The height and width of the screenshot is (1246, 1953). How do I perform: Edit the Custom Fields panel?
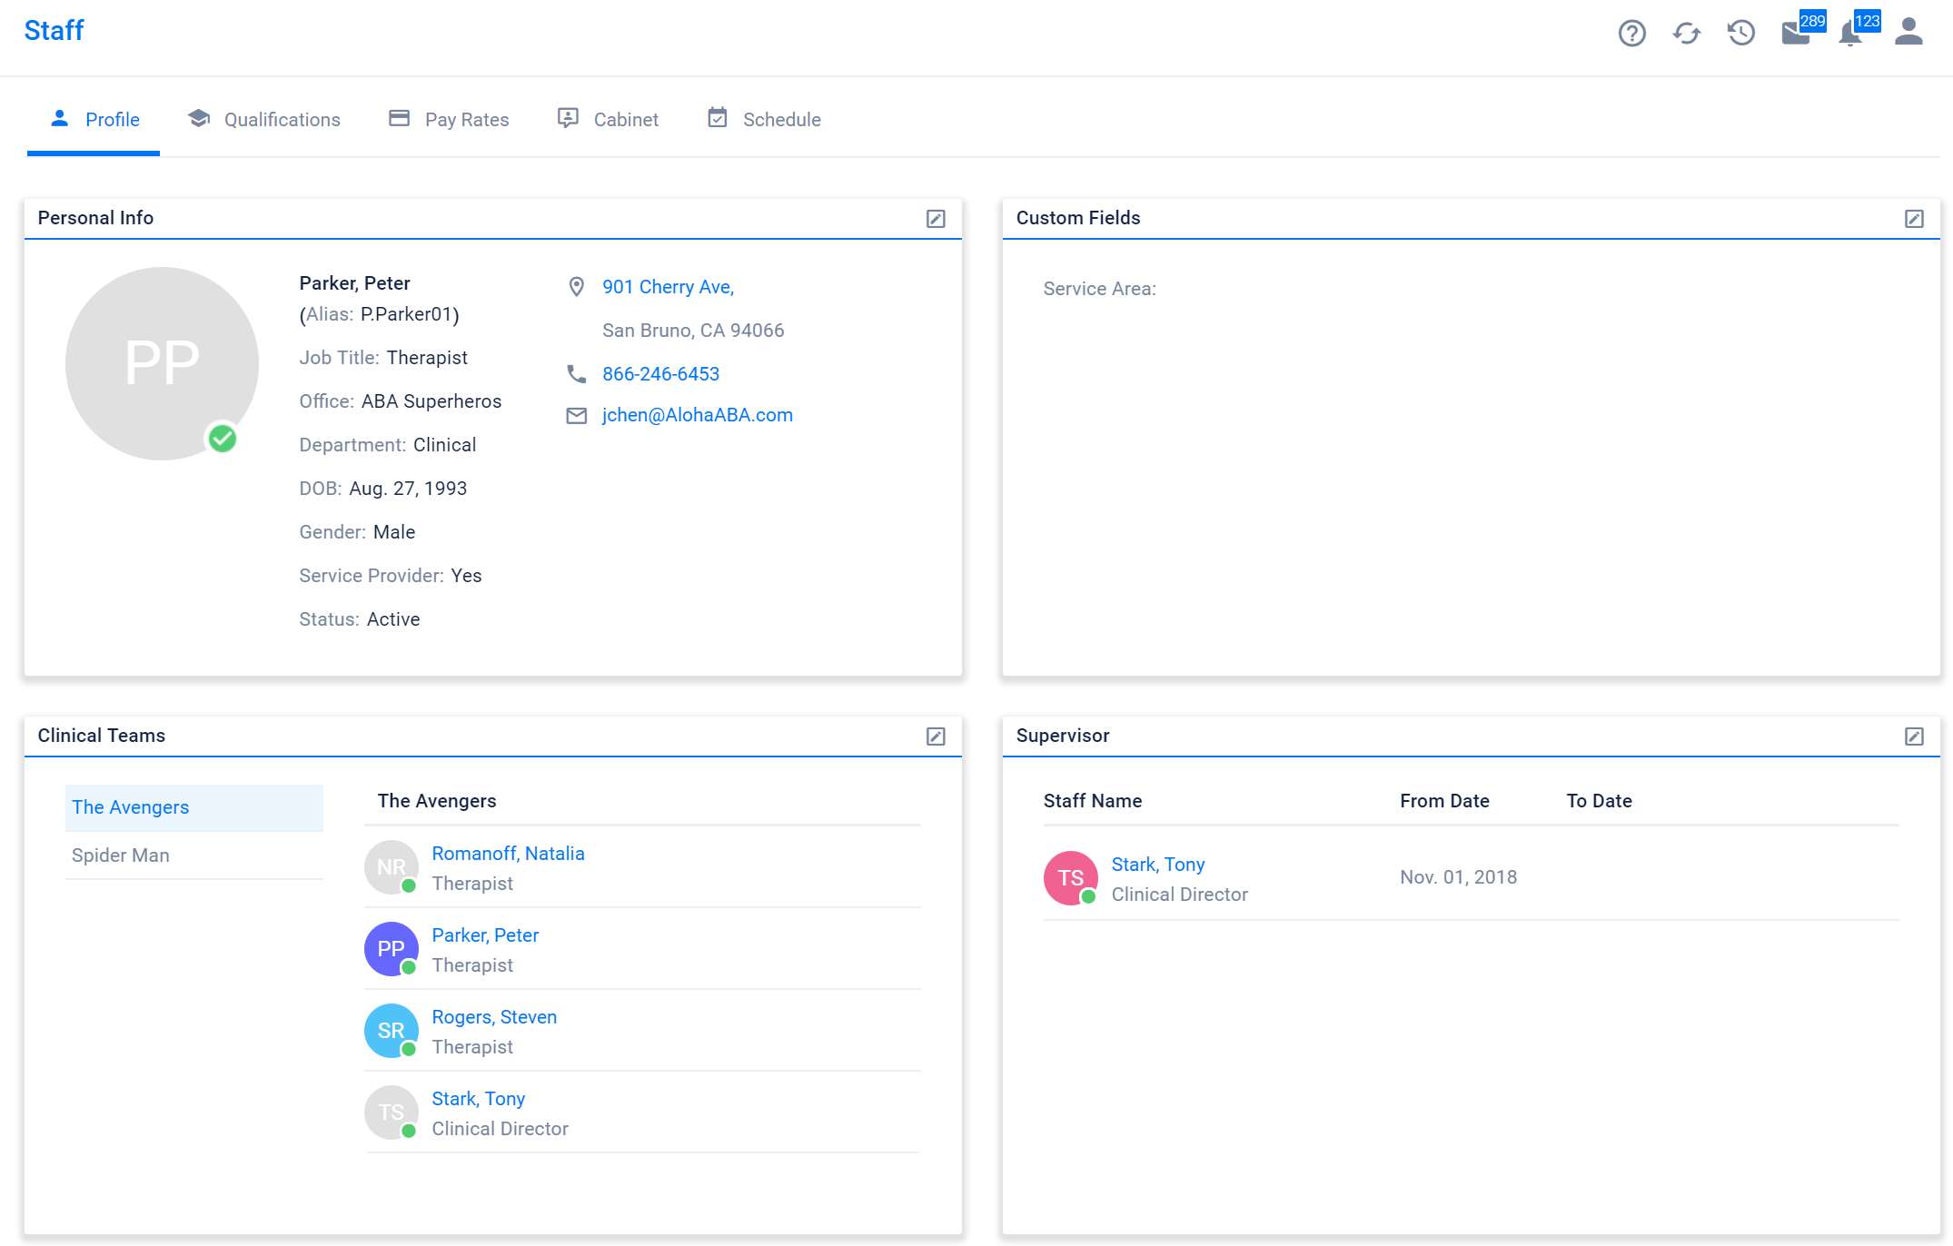(1914, 219)
